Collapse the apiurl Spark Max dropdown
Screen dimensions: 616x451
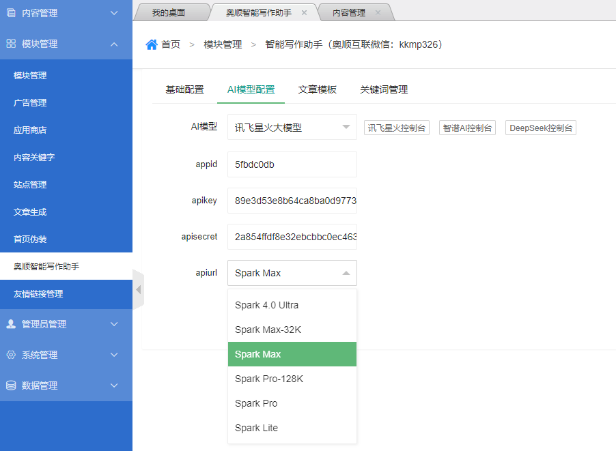292,273
